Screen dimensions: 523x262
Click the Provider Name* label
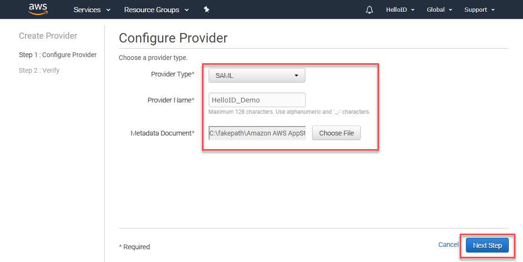tap(171, 100)
